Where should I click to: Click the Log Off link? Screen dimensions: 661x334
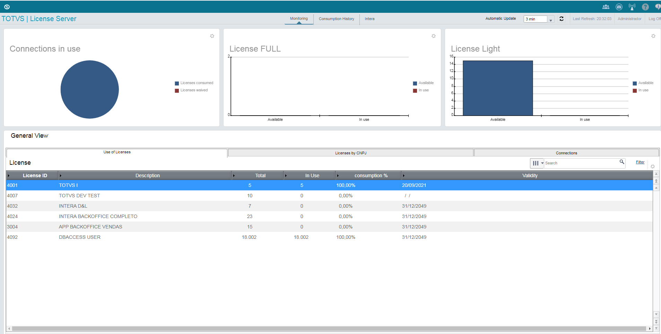pos(655,19)
